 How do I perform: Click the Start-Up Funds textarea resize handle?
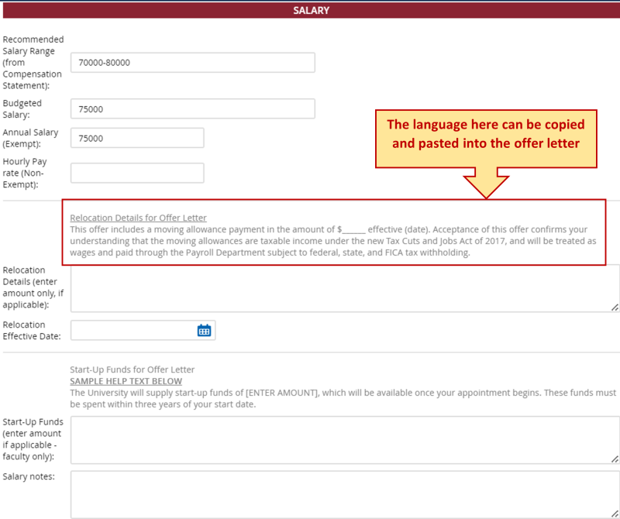click(615, 459)
